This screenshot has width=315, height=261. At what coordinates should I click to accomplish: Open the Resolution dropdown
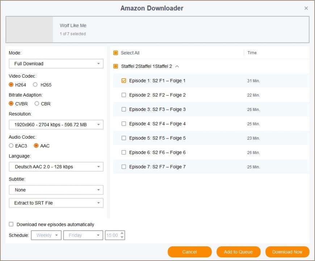pyautogui.click(x=56, y=125)
